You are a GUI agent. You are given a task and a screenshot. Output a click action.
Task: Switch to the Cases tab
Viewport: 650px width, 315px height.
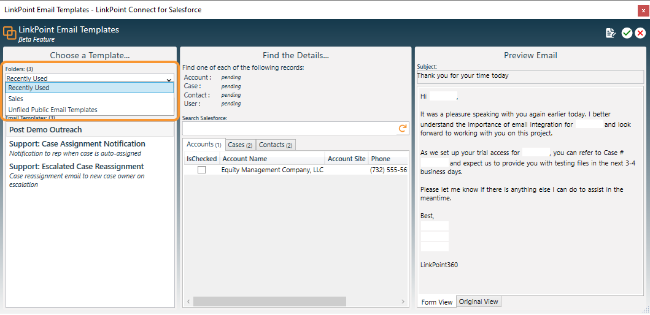click(240, 145)
